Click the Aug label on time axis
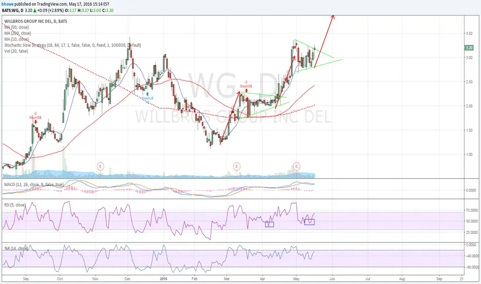The height and width of the screenshot is (284, 481). pyautogui.click(x=402, y=279)
